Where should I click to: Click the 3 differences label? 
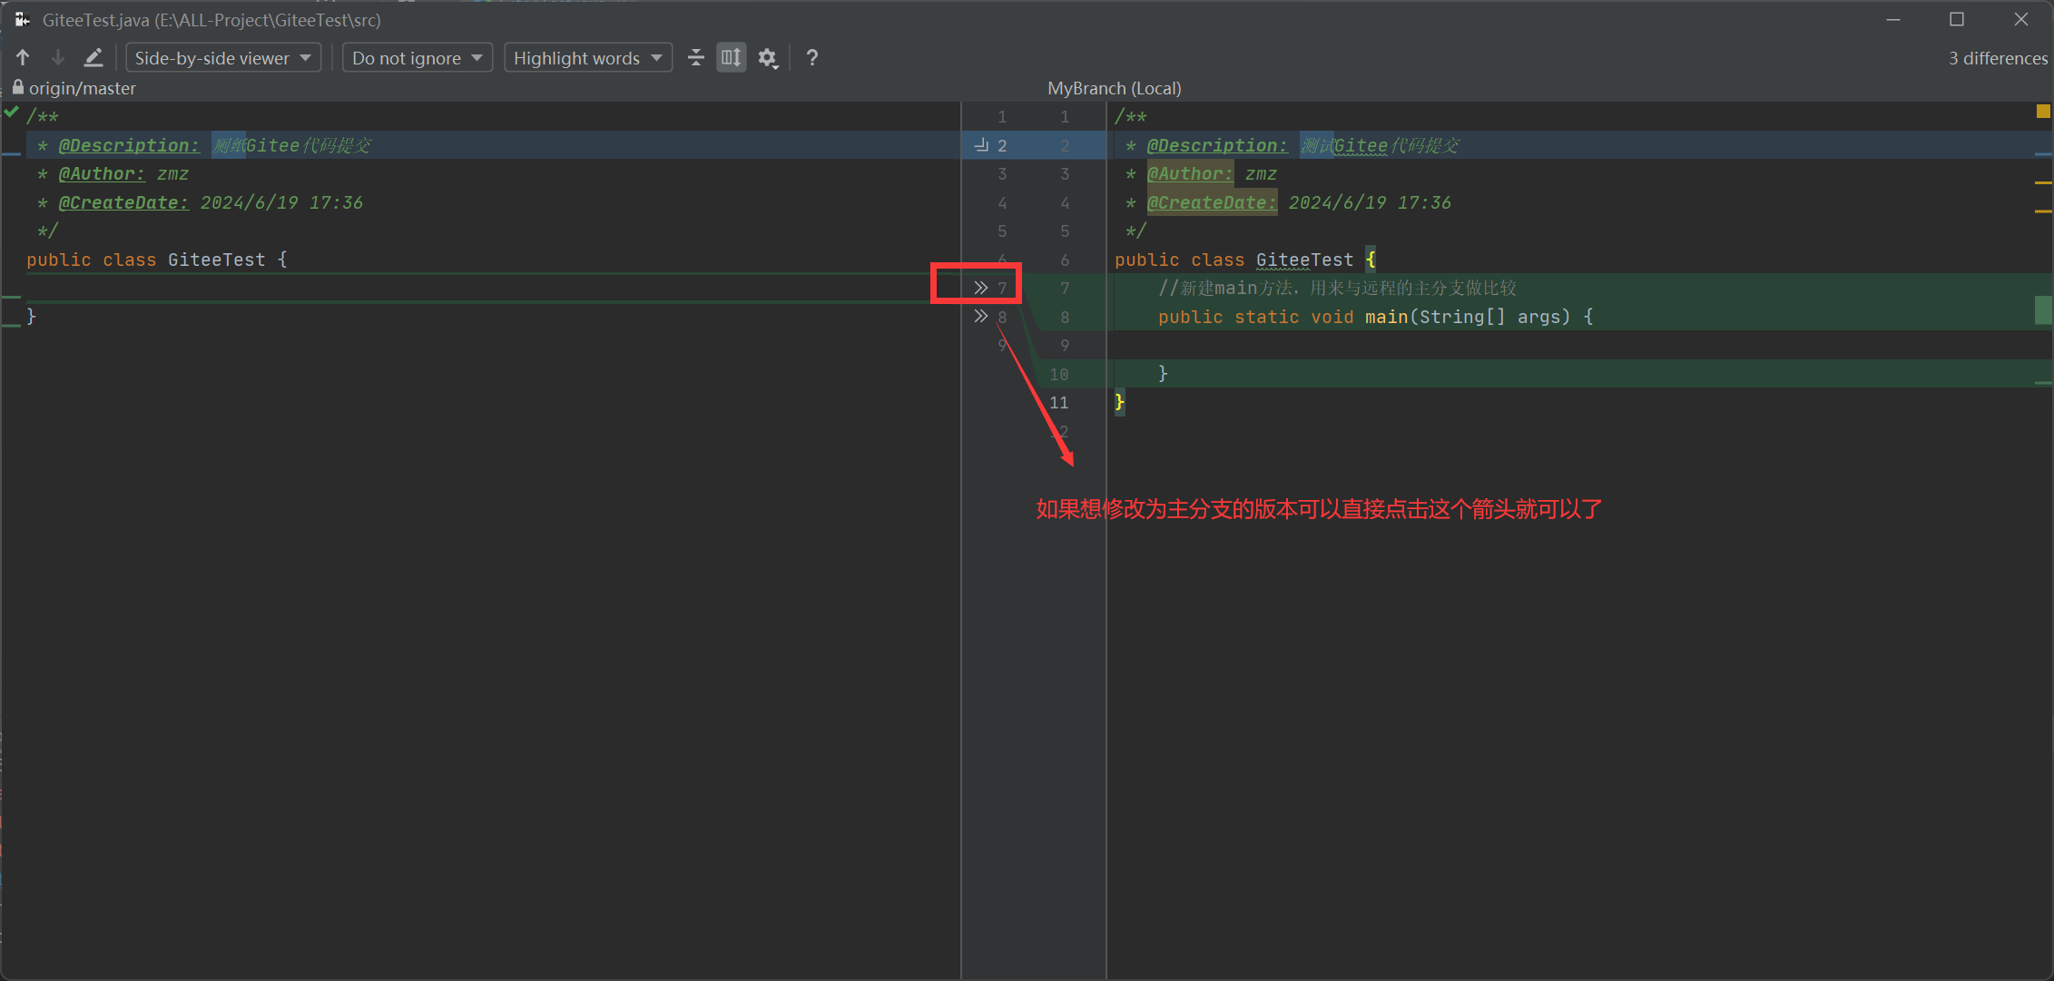1998,58
